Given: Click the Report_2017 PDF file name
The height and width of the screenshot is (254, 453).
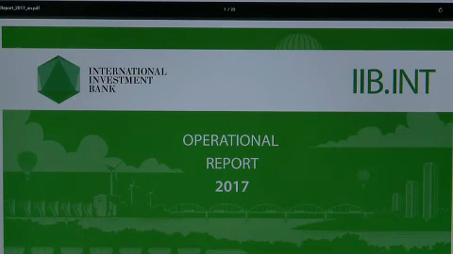Looking at the screenshot, I should pyautogui.click(x=20, y=8).
